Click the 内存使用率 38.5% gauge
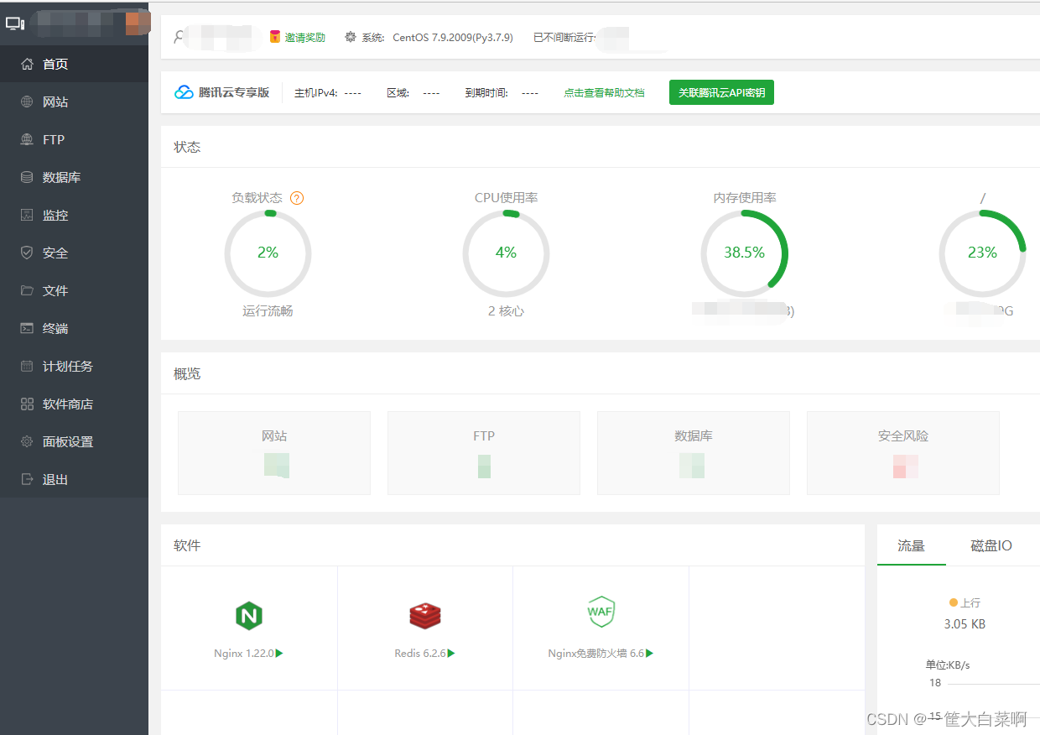The width and height of the screenshot is (1040, 735). point(744,253)
